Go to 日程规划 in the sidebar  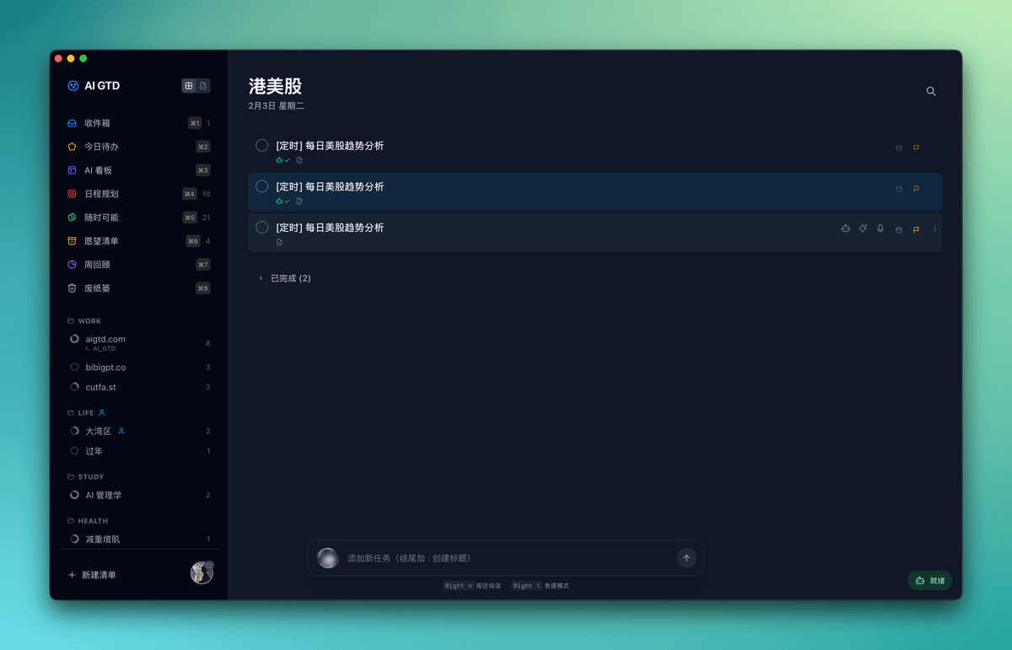point(101,194)
